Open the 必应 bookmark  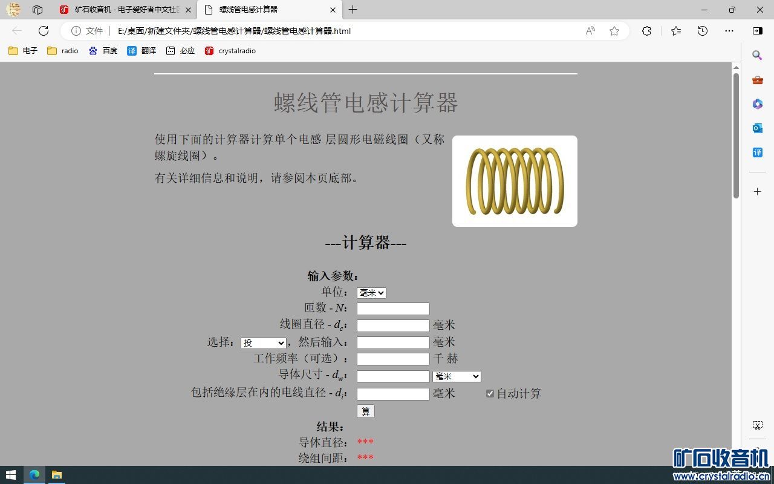point(180,51)
